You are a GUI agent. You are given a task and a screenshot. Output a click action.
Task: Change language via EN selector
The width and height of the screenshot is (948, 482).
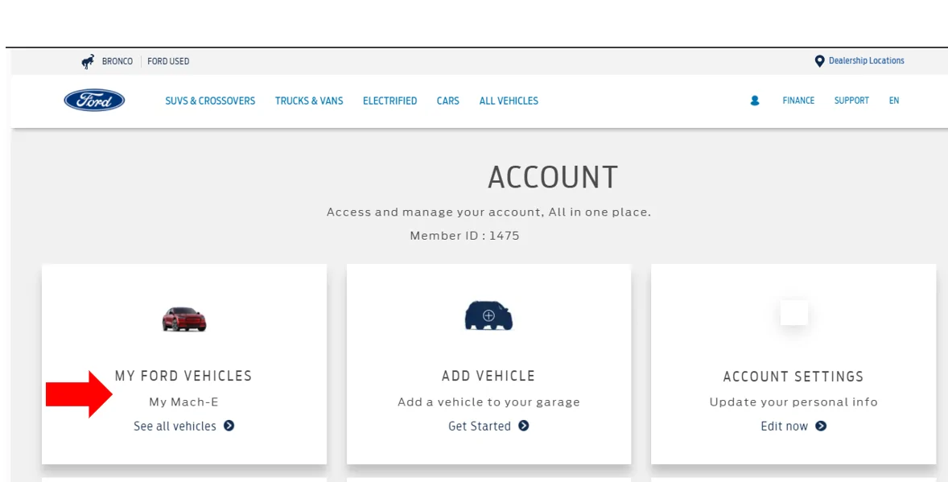click(x=893, y=101)
